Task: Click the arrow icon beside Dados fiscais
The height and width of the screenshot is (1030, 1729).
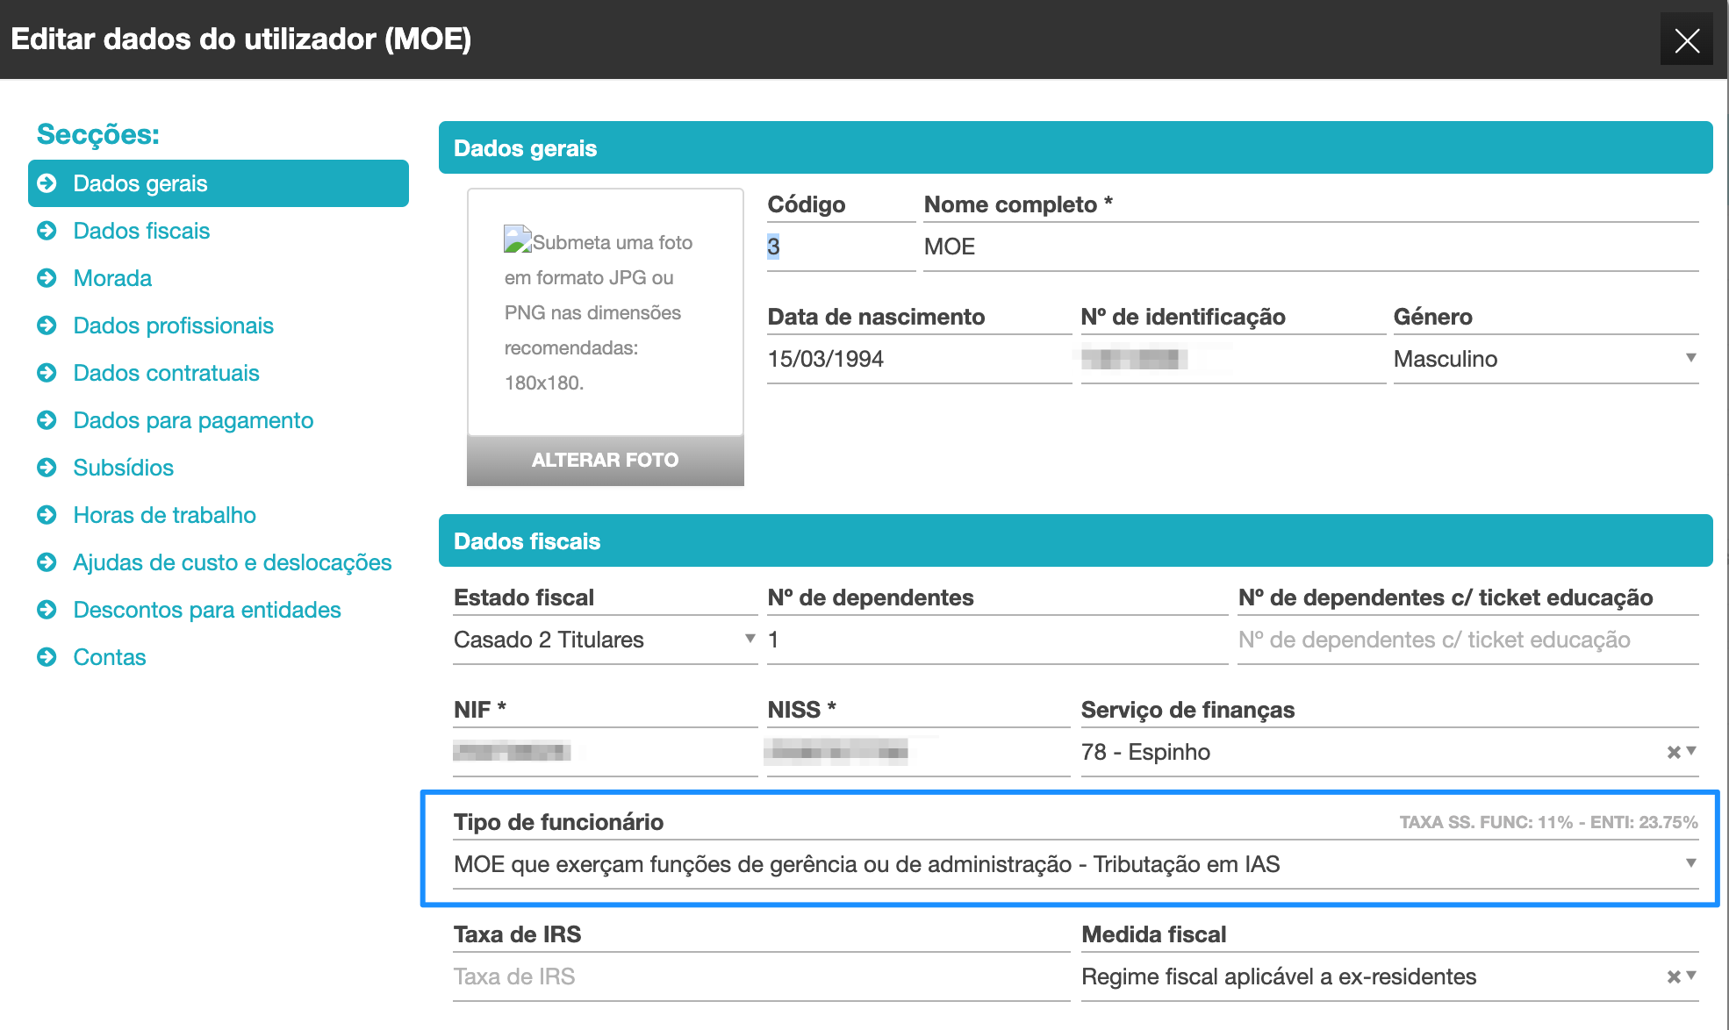Action: pos(48,231)
